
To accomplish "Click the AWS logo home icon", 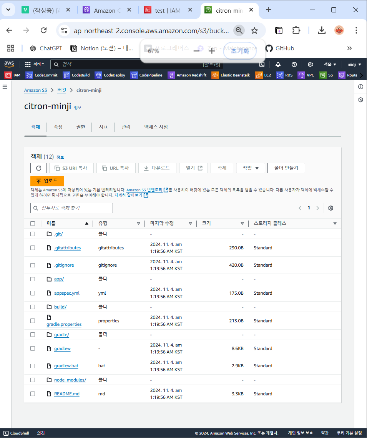I will click(x=9, y=64).
